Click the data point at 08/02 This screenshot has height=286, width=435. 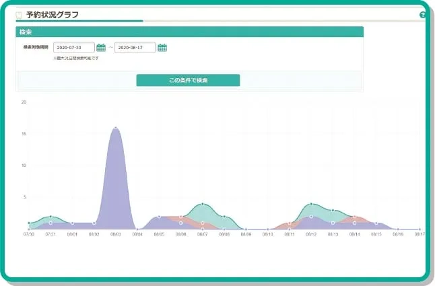[94, 223]
